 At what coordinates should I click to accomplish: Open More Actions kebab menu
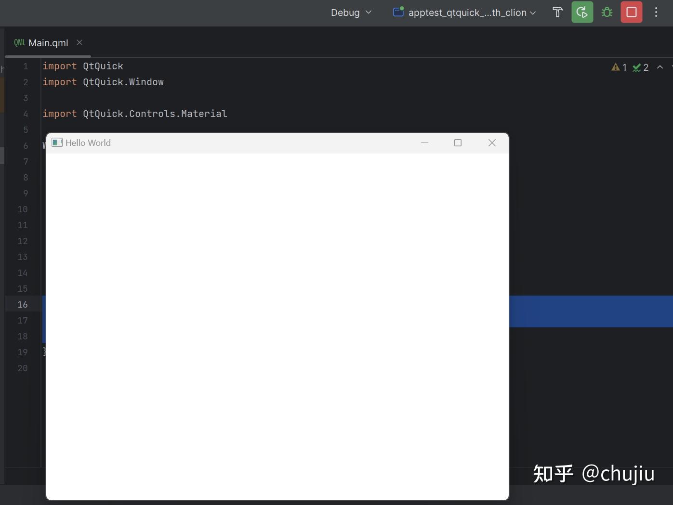tap(656, 12)
